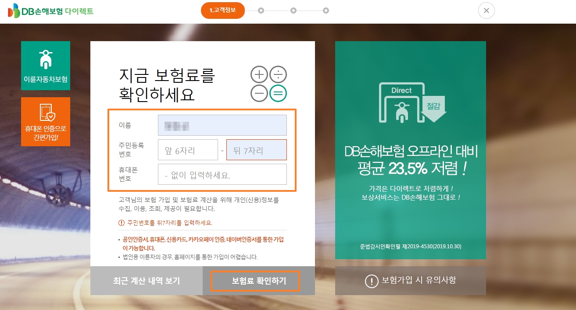Click the circled minus calculator icon

tap(259, 93)
